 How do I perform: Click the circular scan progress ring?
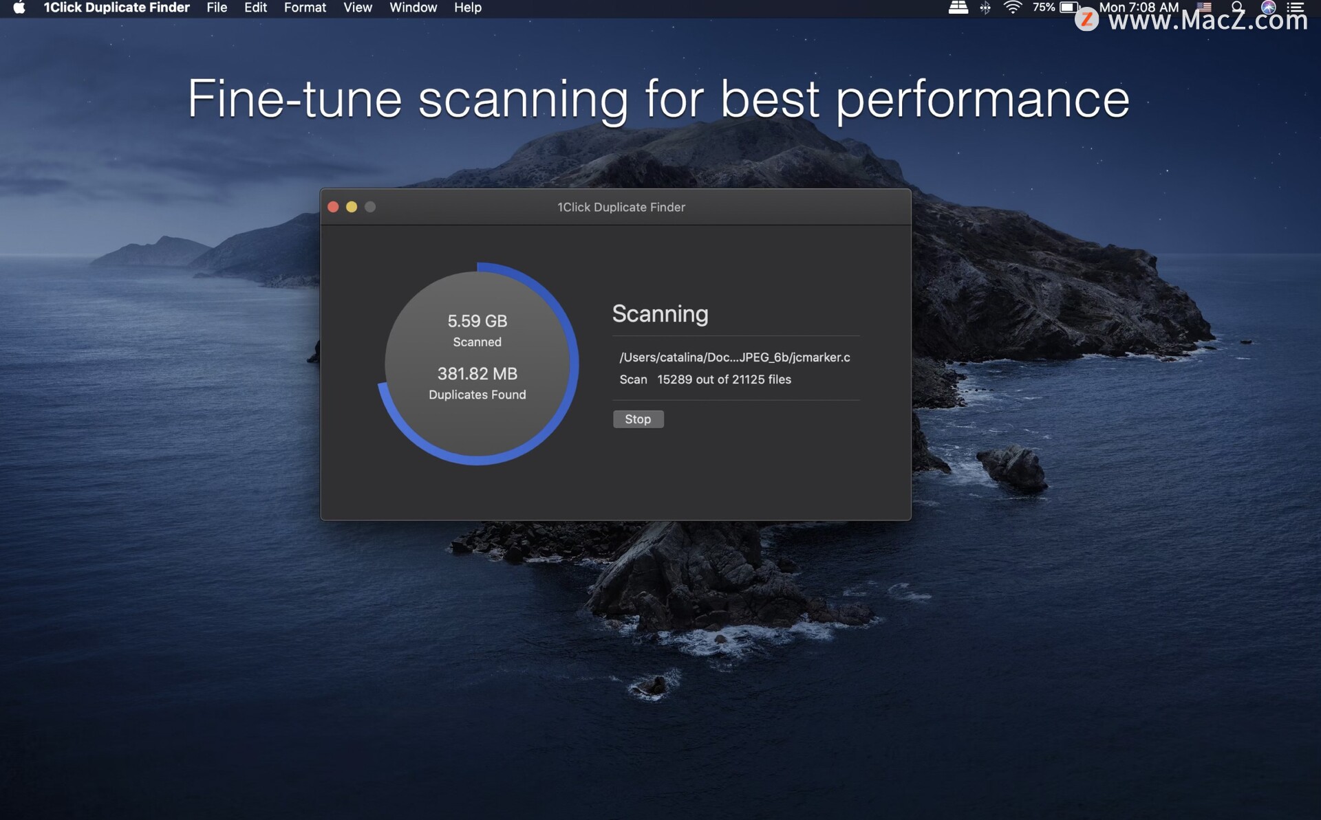tap(477, 364)
